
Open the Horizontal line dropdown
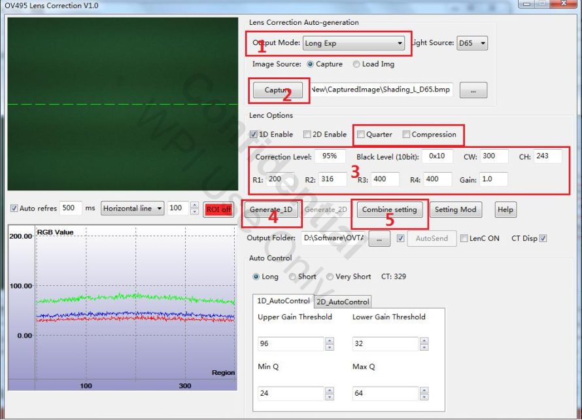click(x=131, y=209)
